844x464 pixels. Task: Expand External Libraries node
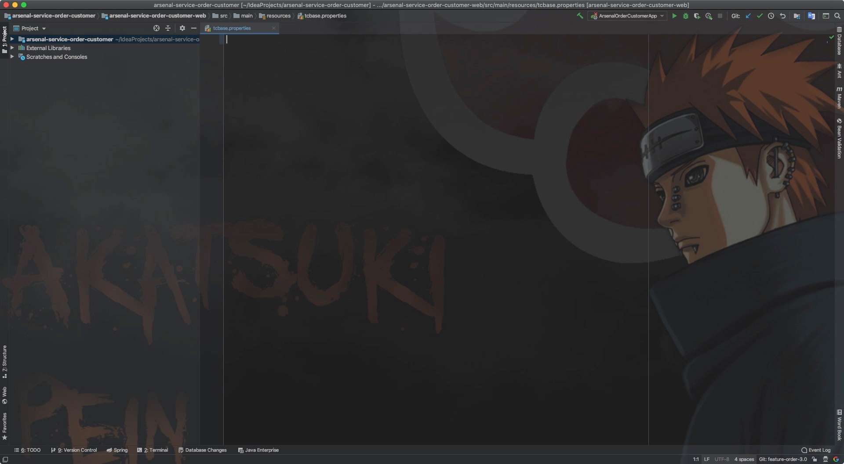pos(12,48)
